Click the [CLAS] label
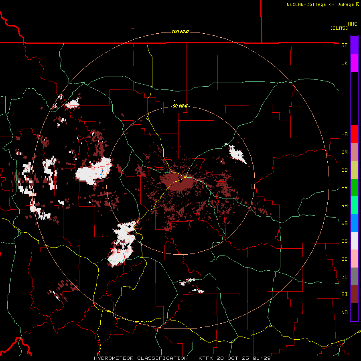361x361 pixels. click(339, 28)
